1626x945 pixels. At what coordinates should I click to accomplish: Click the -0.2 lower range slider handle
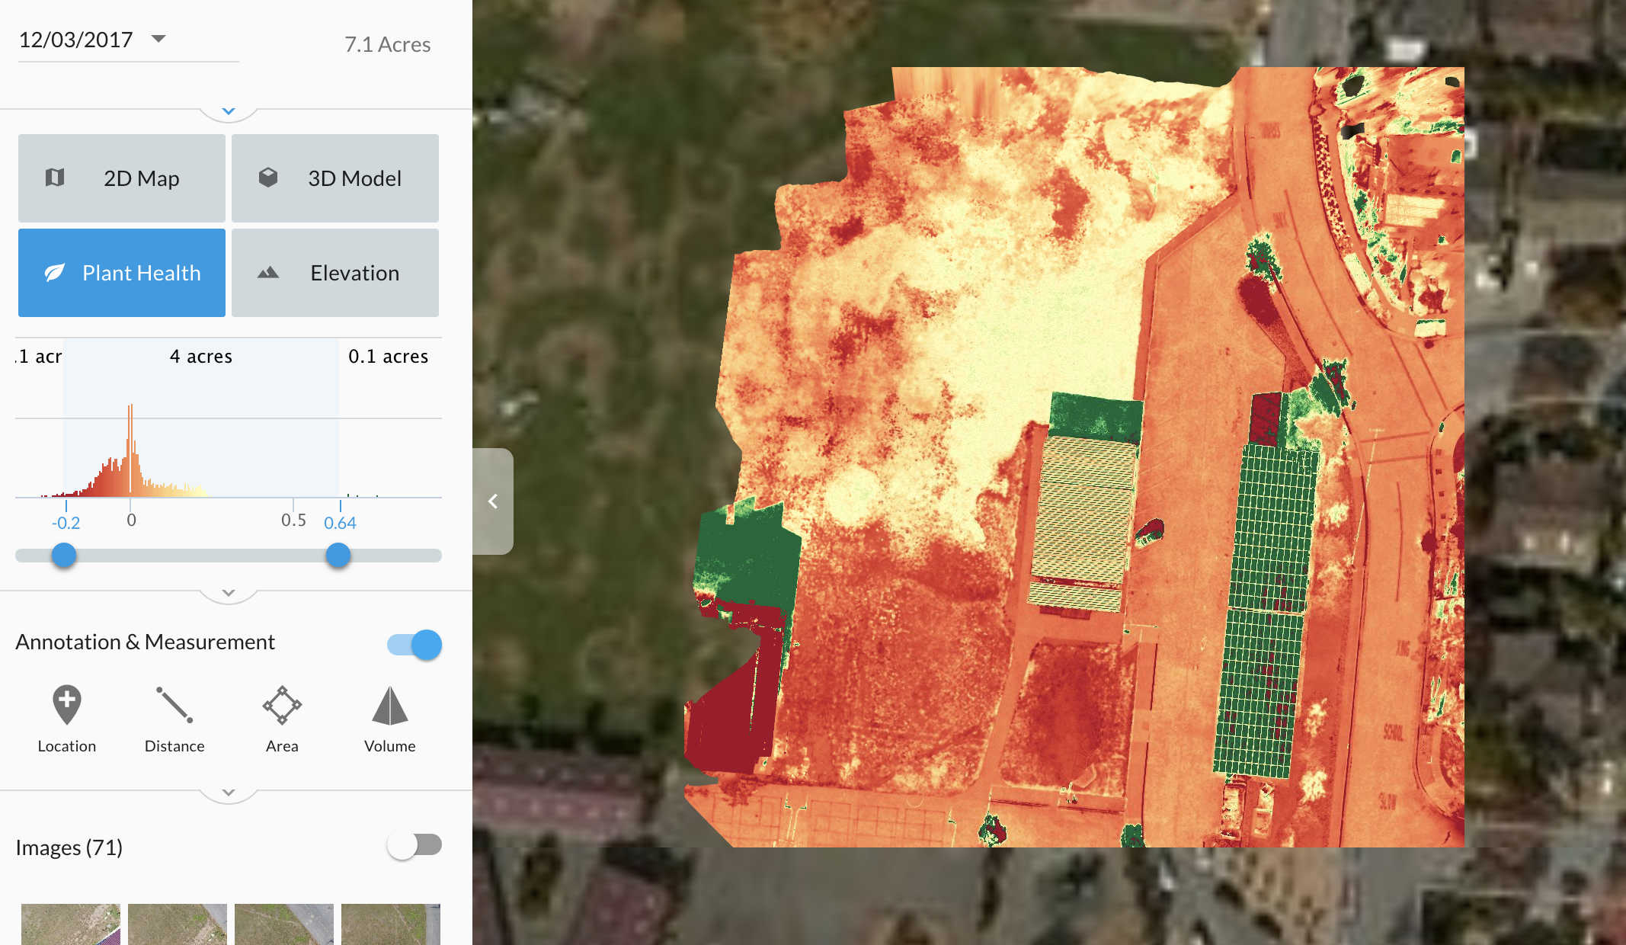pos(64,556)
